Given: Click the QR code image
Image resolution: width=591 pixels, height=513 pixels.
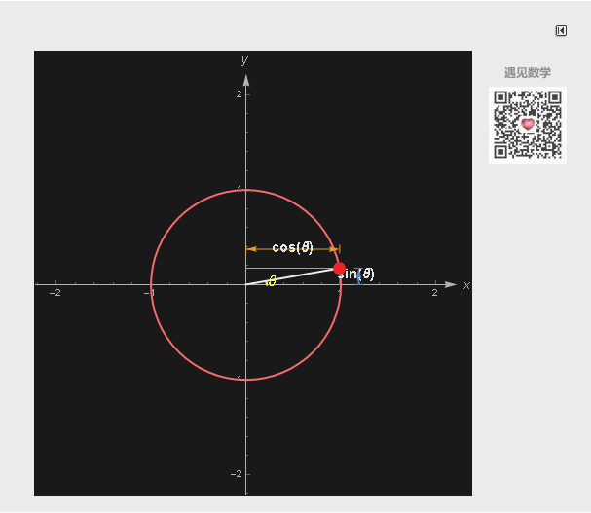Looking at the screenshot, I should 528,126.
